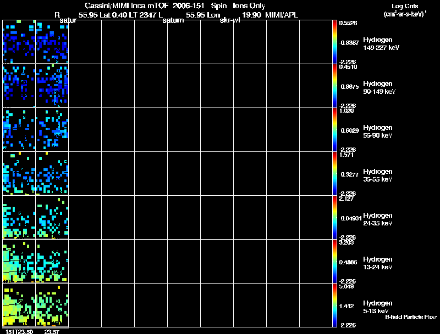Image resolution: width=440 pixels, height=334 pixels.
Task: Click the B-field Particle Flow text
Action: coord(411,317)
